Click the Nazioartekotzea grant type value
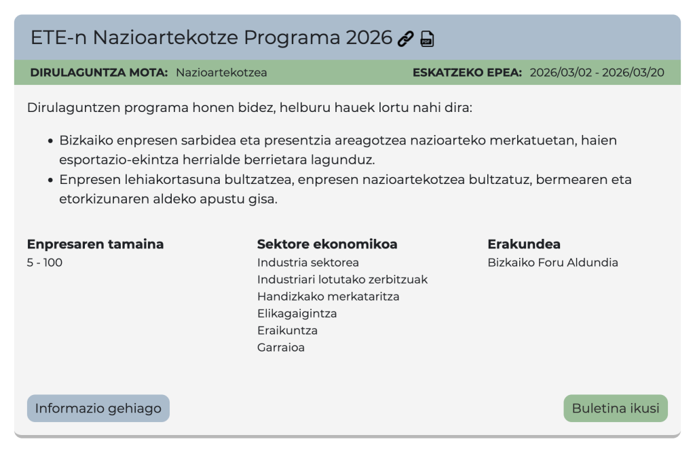This screenshot has width=695, height=452. (x=221, y=73)
